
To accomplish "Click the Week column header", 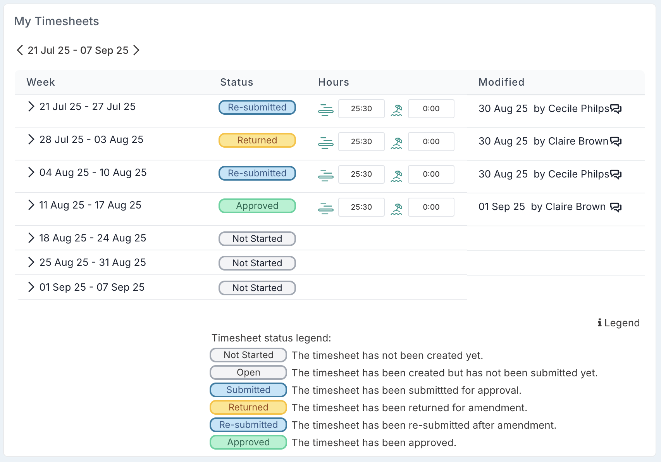I will click(x=41, y=82).
